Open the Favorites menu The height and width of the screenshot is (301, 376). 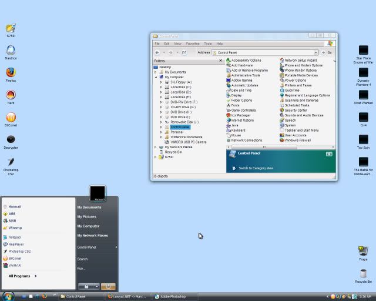click(193, 44)
